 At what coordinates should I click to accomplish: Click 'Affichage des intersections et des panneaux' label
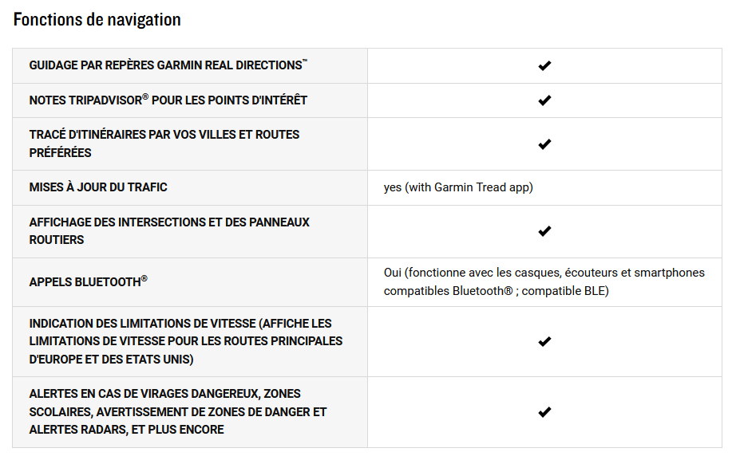pos(168,222)
